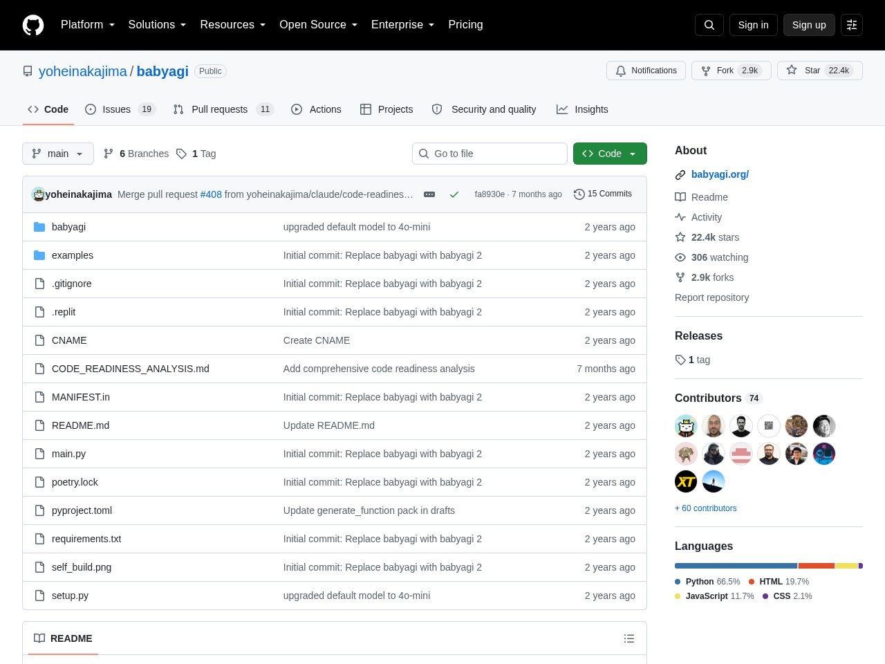The height and width of the screenshot is (664, 885).
Task: Expand commit message ellipsis button
Action: coord(429,194)
